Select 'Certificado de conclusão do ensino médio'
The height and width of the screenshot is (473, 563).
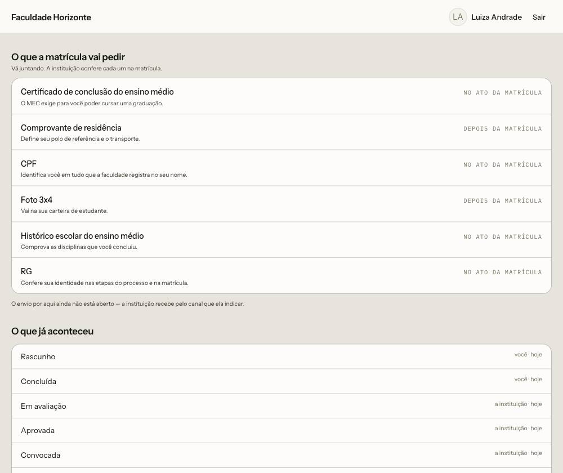[97, 92]
